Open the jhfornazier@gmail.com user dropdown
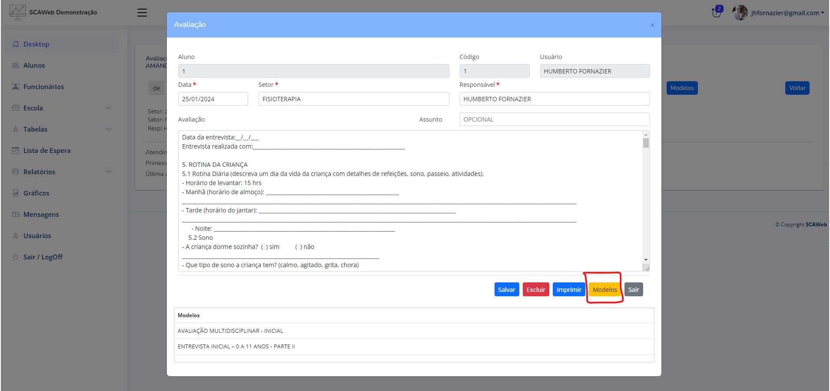Image resolution: width=830 pixels, height=391 pixels. 787,13
